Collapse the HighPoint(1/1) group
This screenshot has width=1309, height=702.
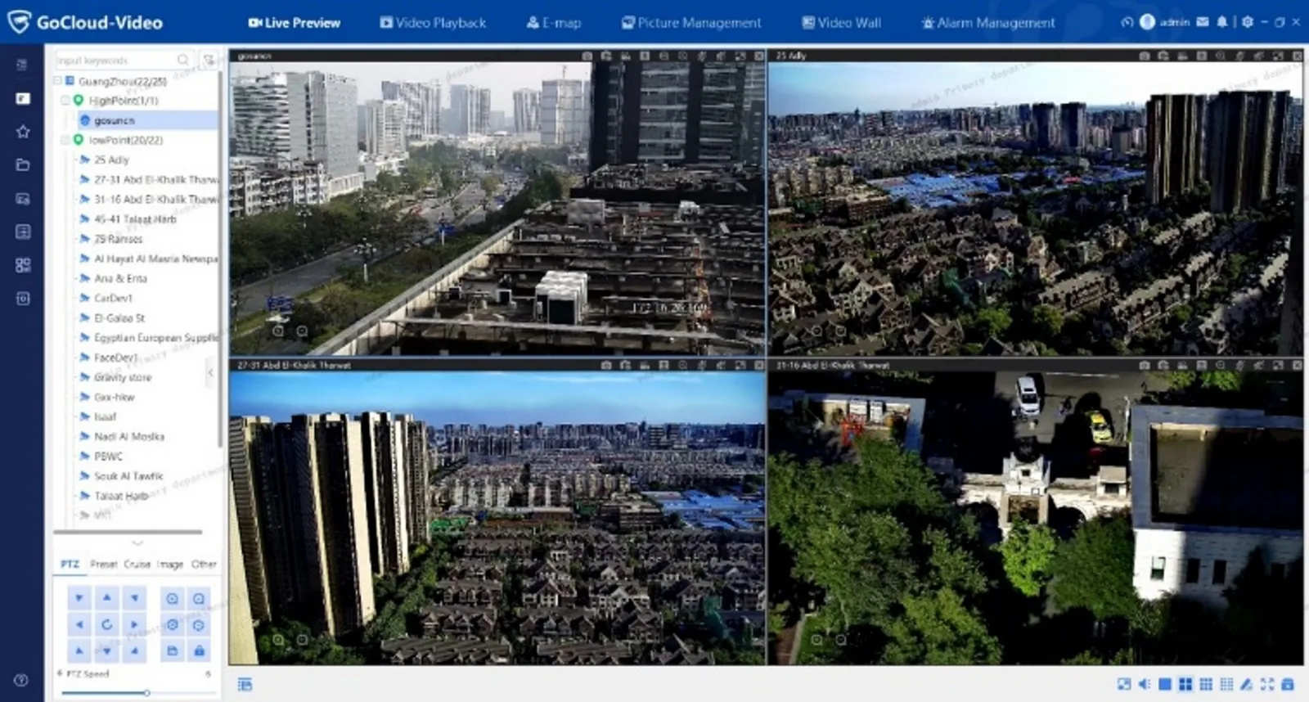click(x=65, y=101)
